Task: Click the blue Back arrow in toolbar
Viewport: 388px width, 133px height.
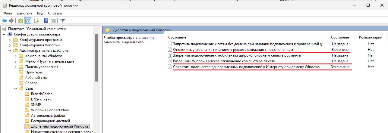Action: click(4, 21)
